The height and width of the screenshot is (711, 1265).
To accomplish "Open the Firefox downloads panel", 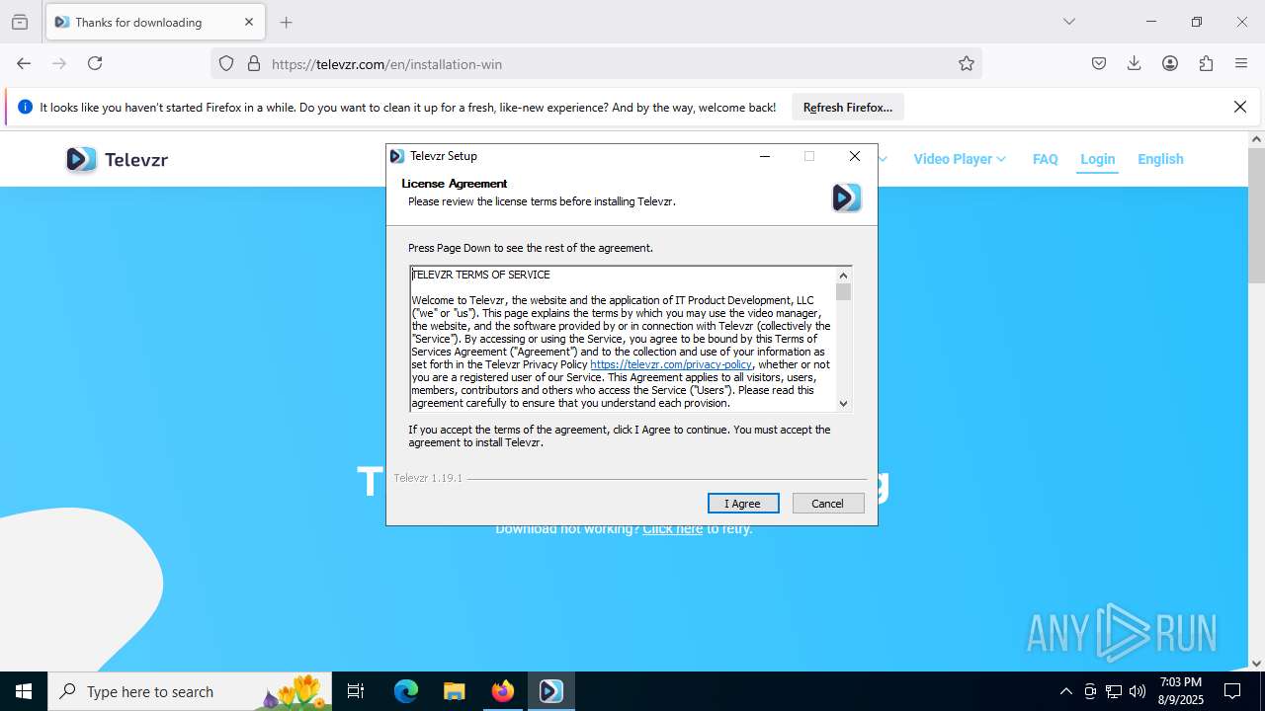I will 1135,63.
